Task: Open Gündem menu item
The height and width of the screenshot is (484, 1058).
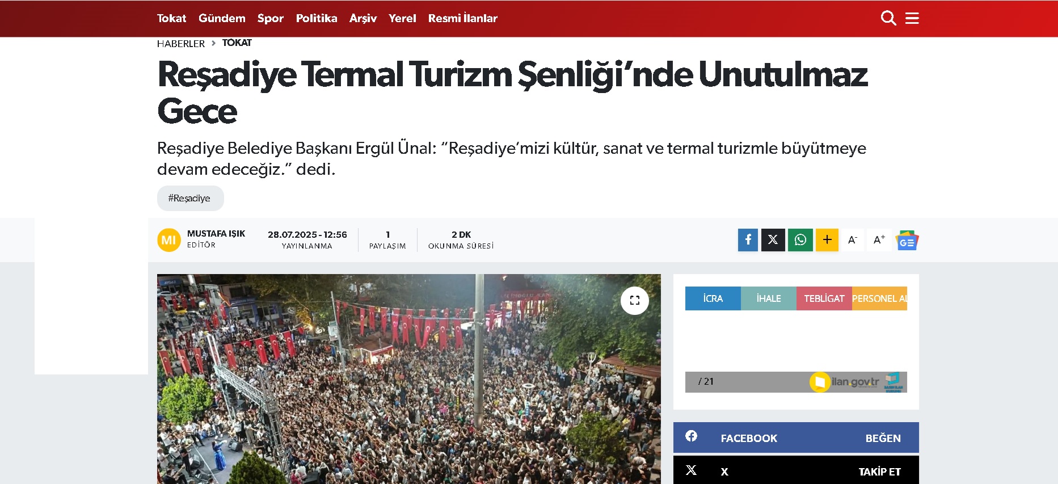Action: pyautogui.click(x=222, y=18)
